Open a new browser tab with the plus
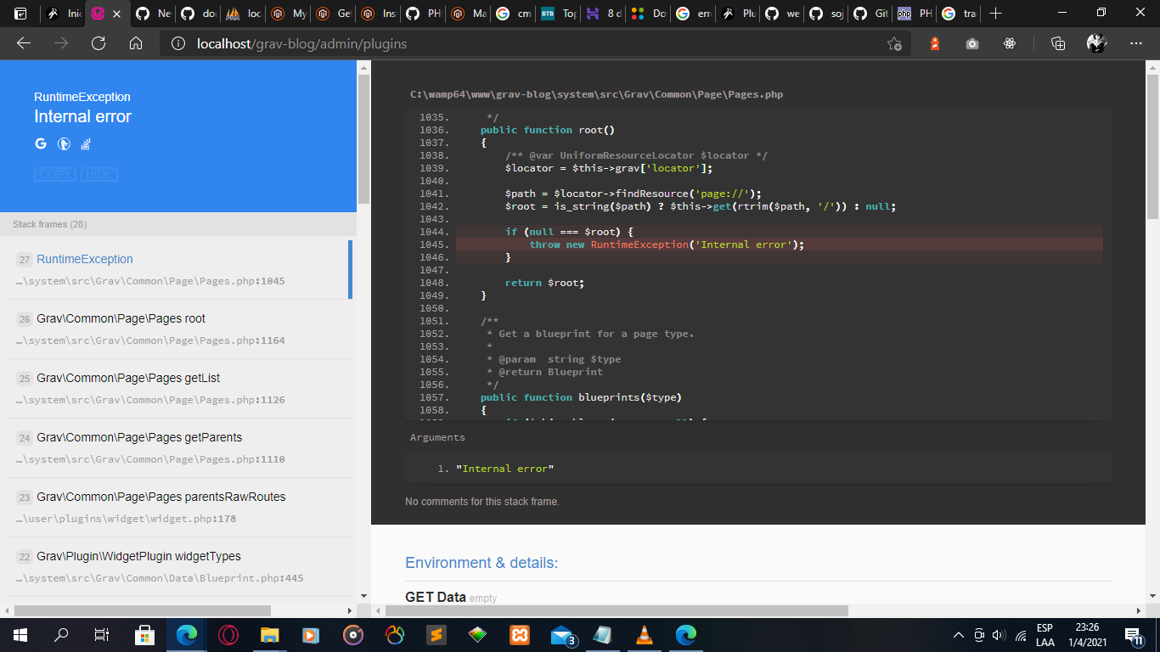Image resolution: width=1160 pixels, height=652 pixels. click(995, 14)
